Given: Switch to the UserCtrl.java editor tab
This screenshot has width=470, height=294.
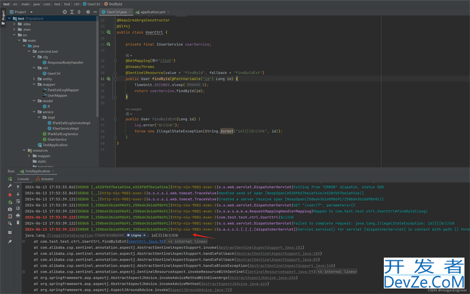Looking at the screenshot, I should click(x=117, y=12).
